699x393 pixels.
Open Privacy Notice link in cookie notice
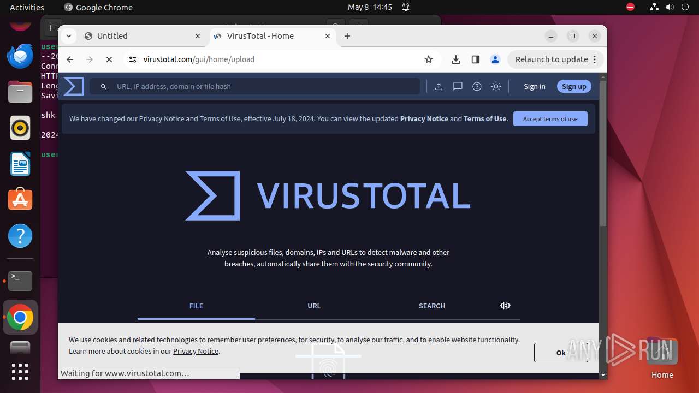pos(196,351)
